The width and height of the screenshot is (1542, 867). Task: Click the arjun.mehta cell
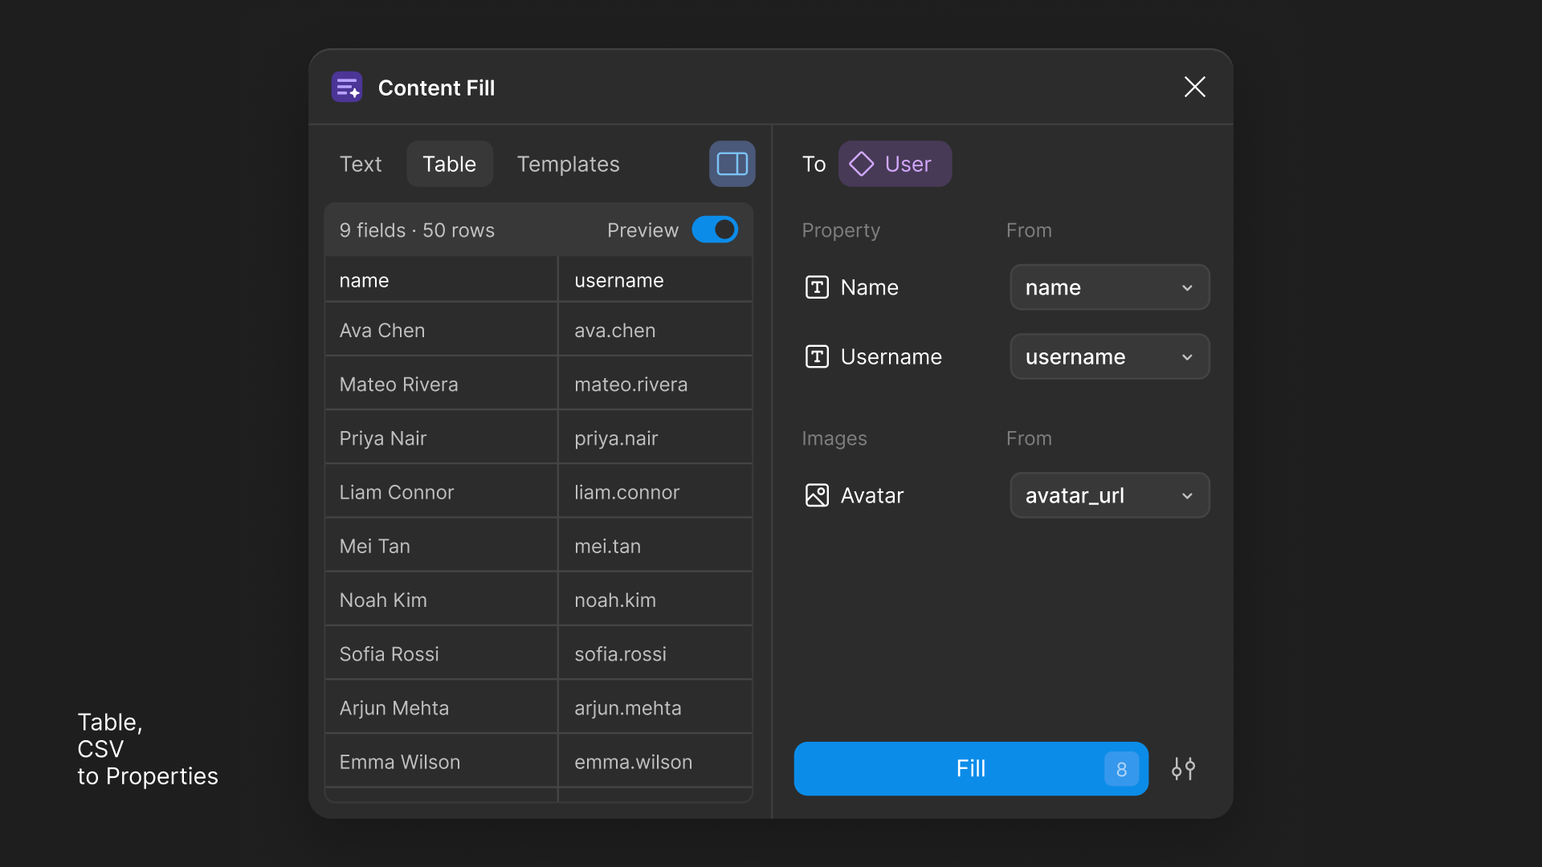tap(655, 707)
